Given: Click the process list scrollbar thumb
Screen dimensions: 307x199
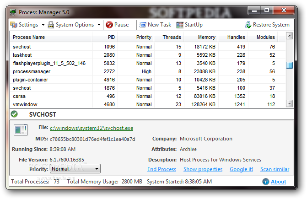Looking at the screenshot, I should coord(289,65).
